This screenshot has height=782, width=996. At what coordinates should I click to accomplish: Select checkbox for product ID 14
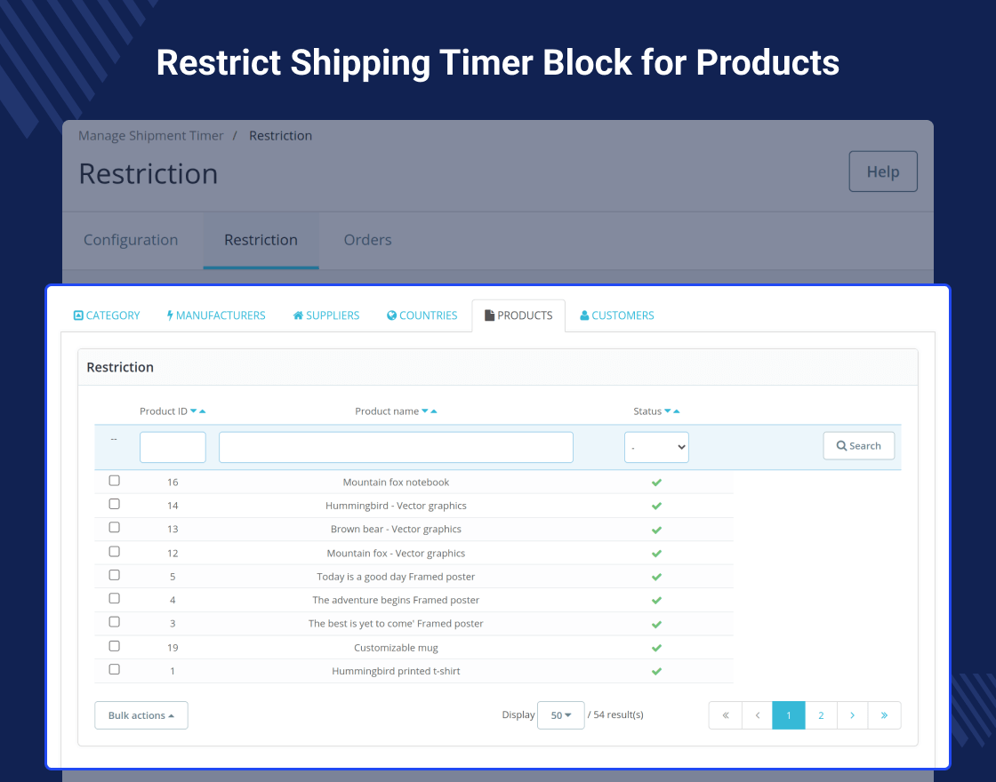[115, 504]
